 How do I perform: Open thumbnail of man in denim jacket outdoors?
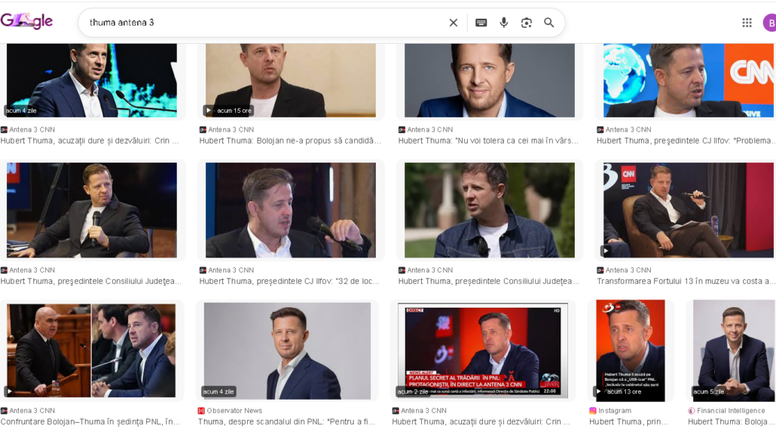pyautogui.click(x=489, y=210)
